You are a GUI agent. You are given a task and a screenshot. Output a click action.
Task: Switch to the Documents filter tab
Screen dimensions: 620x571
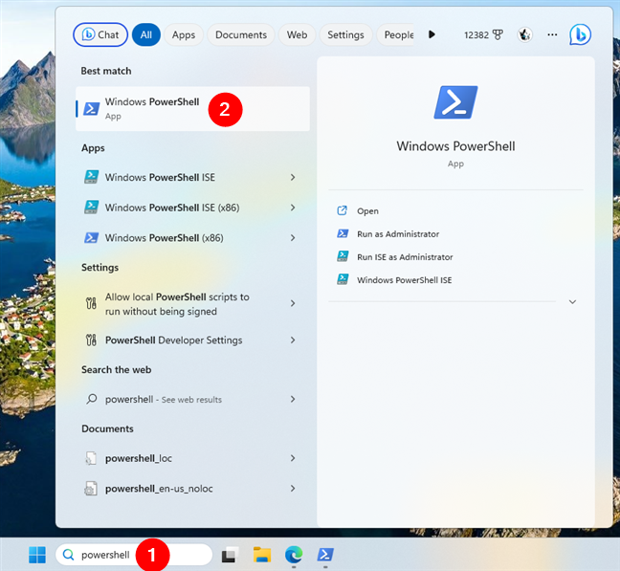point(240,34)
